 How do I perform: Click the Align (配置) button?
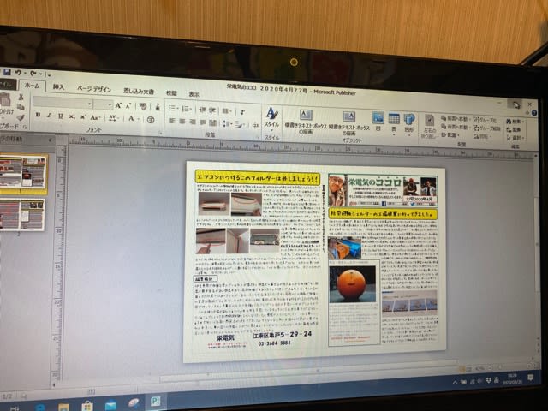(x=450, y=134)
